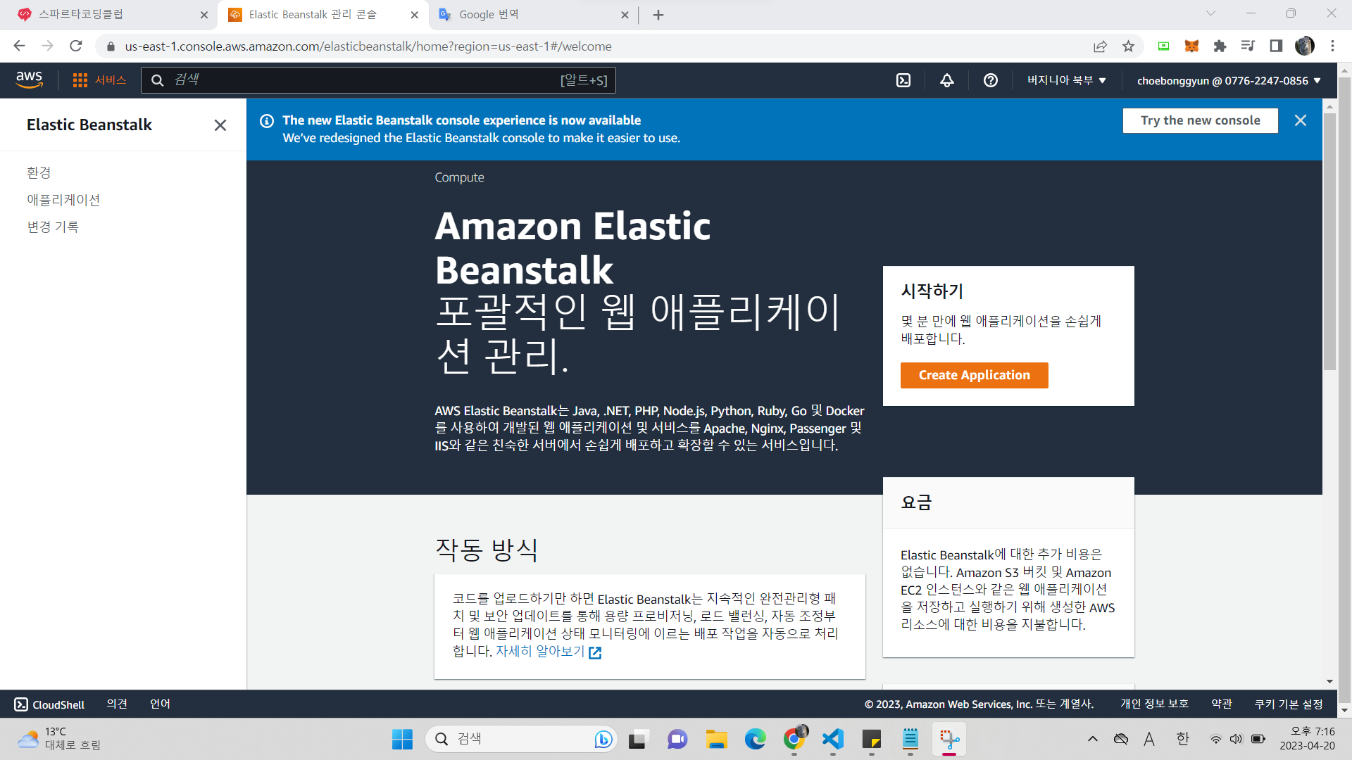Click the green extension icon near the bookmark star

1163,46
